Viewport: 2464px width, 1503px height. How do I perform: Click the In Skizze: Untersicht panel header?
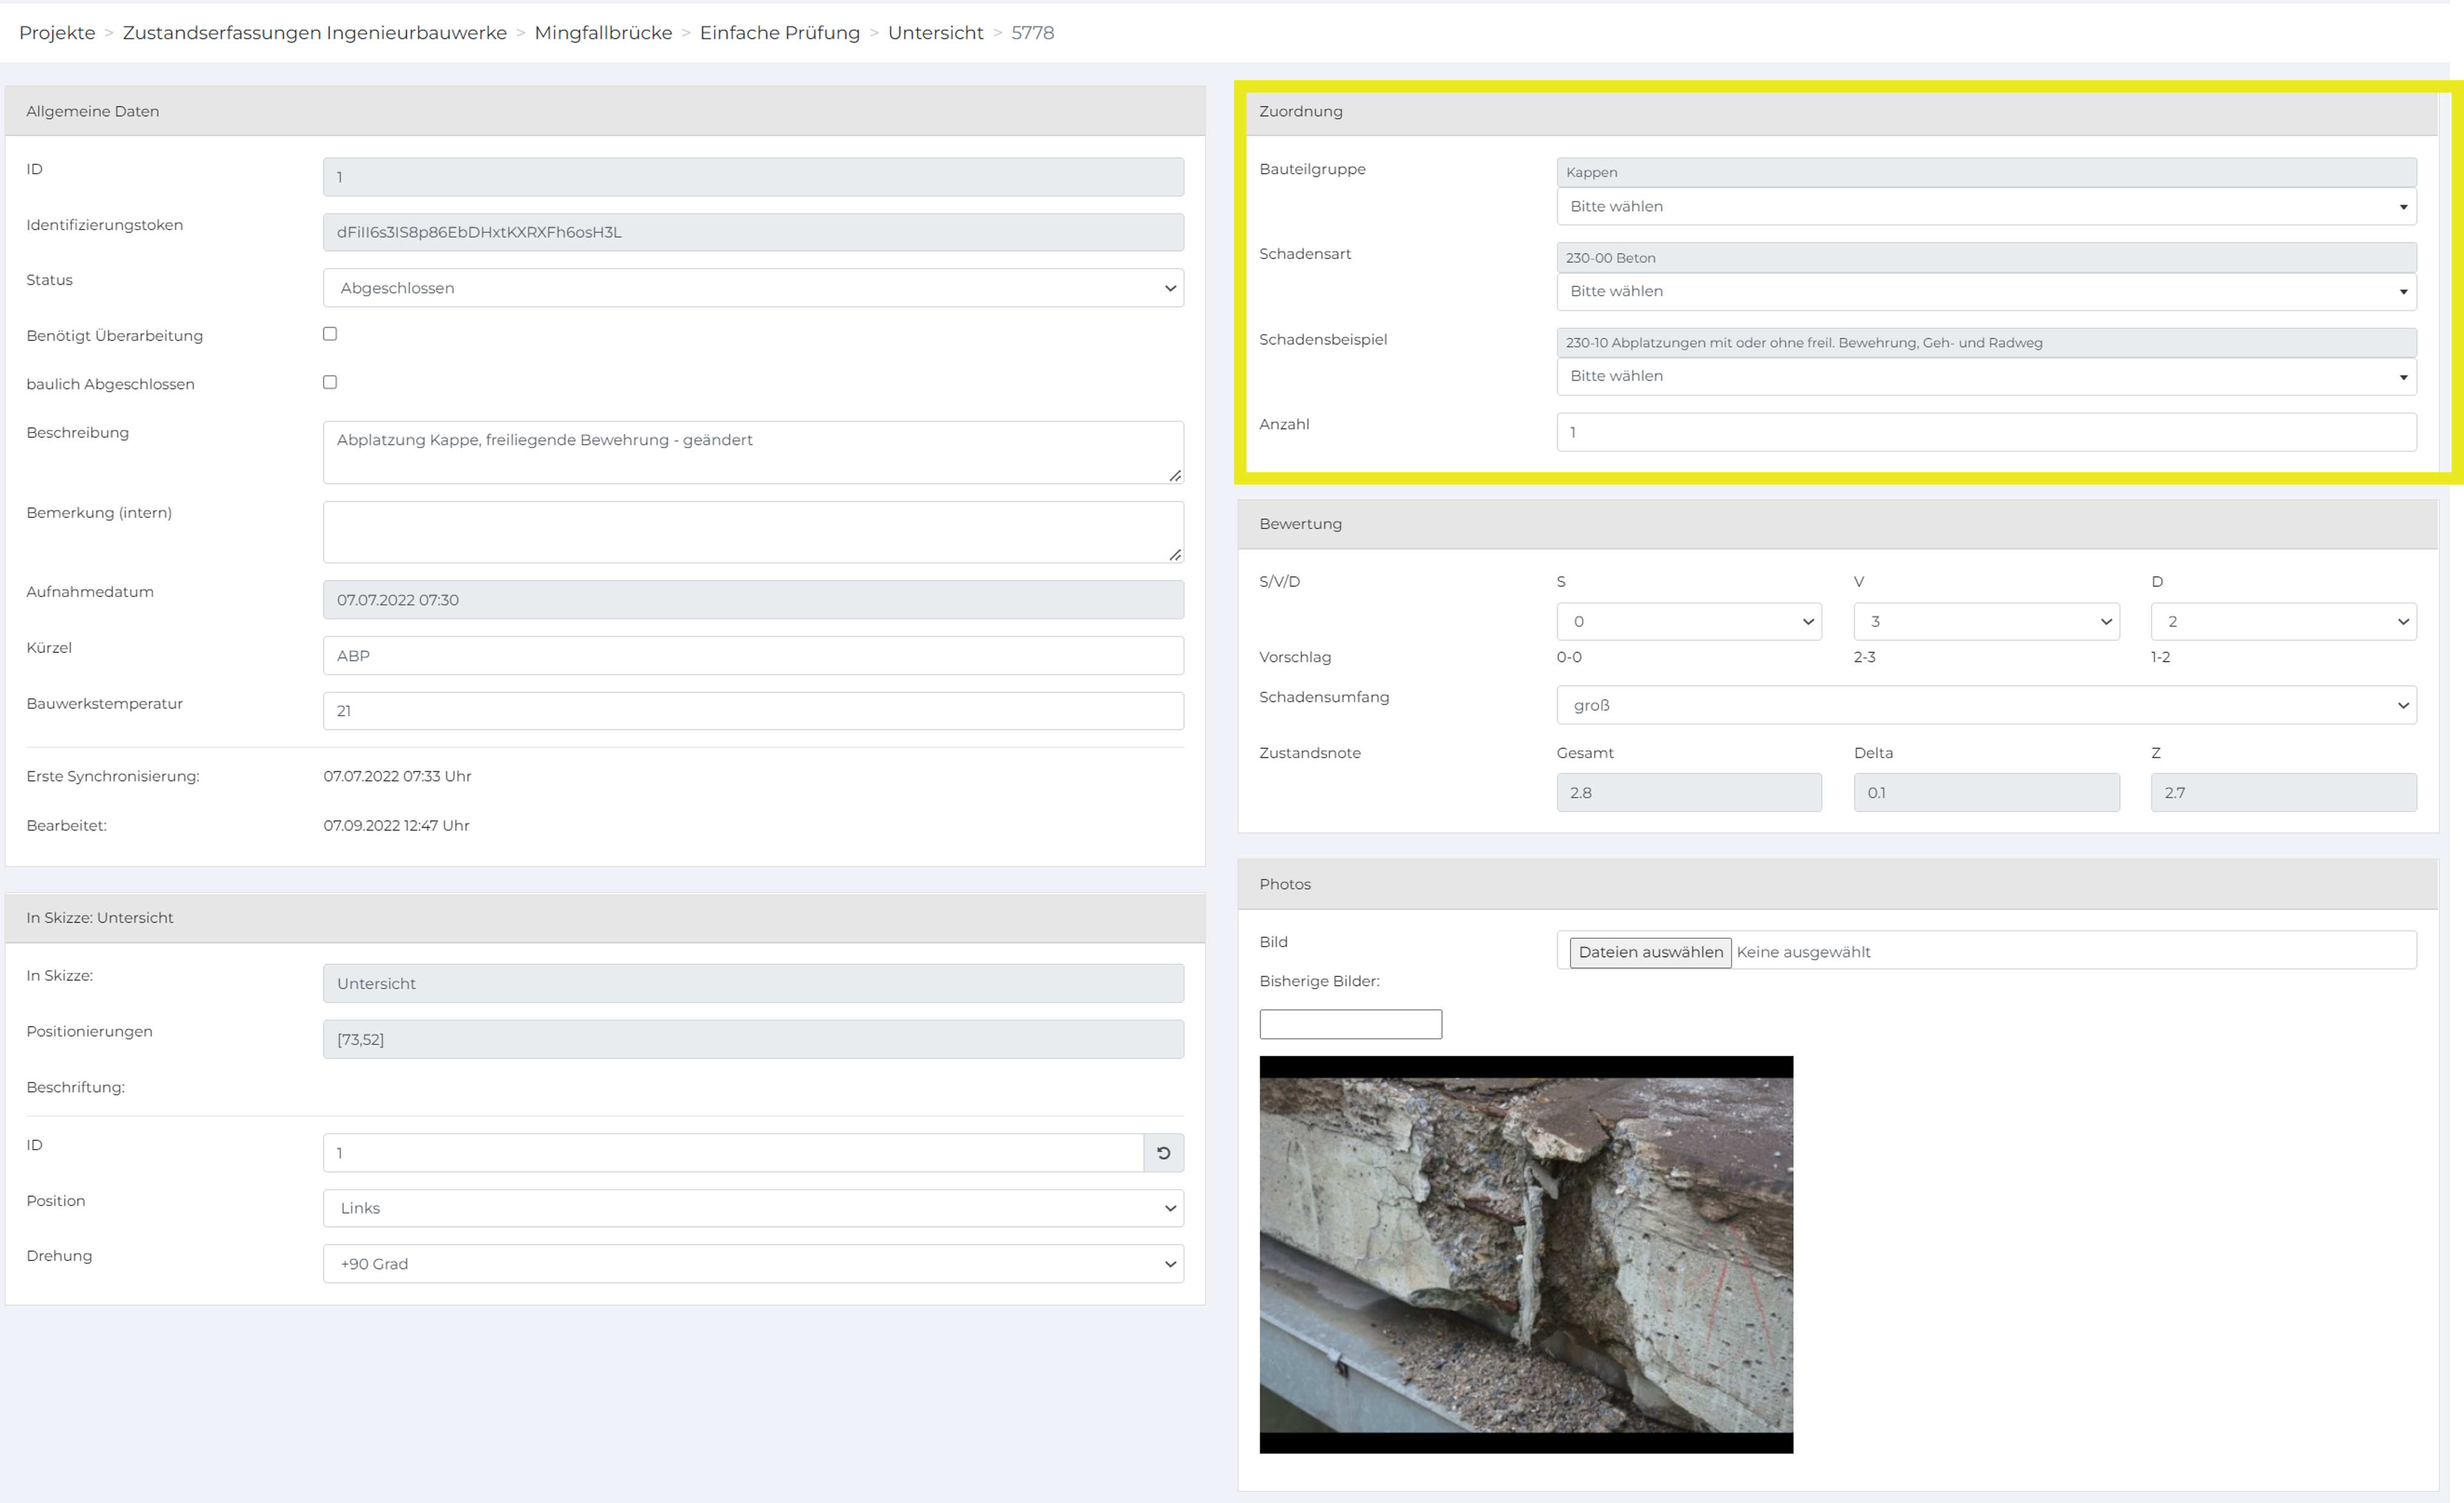click(x=605, y=918)
